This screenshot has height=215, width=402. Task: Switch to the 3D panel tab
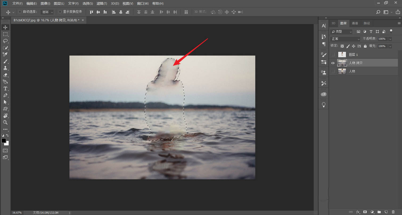(333, 23)
